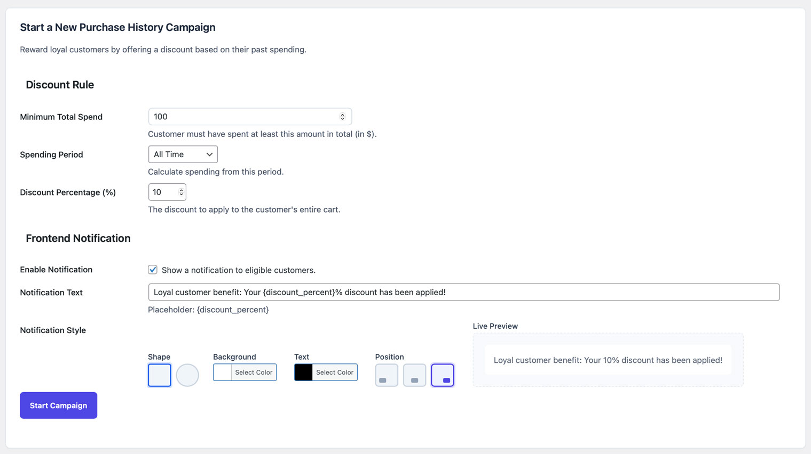Open the Spending Period dropdown
811x454 pixels.
point(183,155)
